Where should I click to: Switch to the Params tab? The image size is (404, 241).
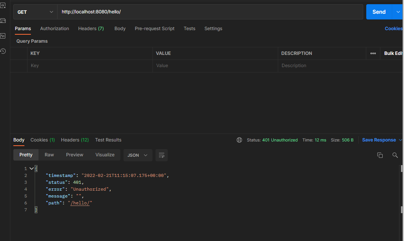click(23, 29)
